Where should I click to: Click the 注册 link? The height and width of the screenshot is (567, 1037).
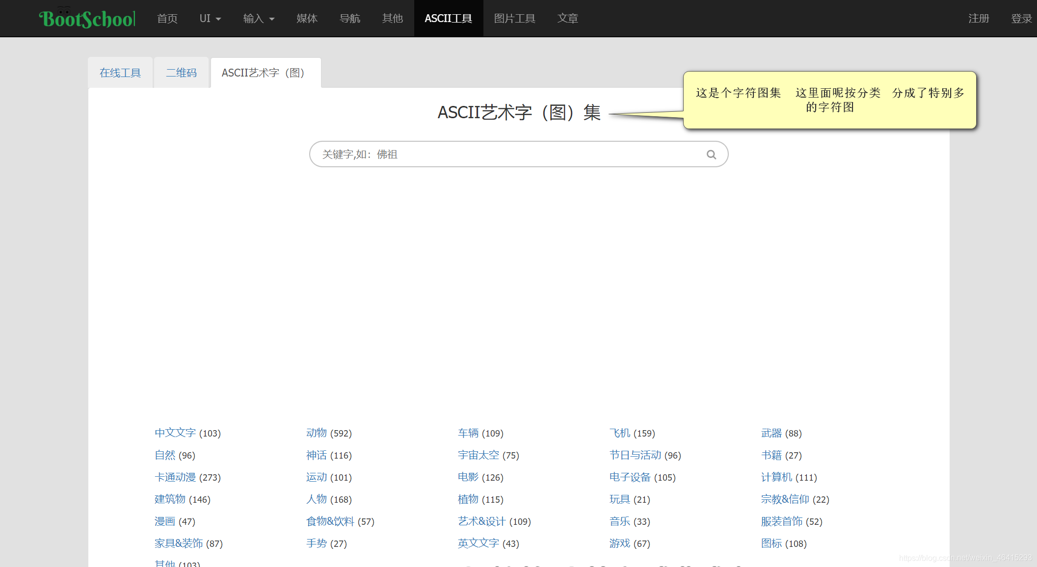(x=979, y=18)
